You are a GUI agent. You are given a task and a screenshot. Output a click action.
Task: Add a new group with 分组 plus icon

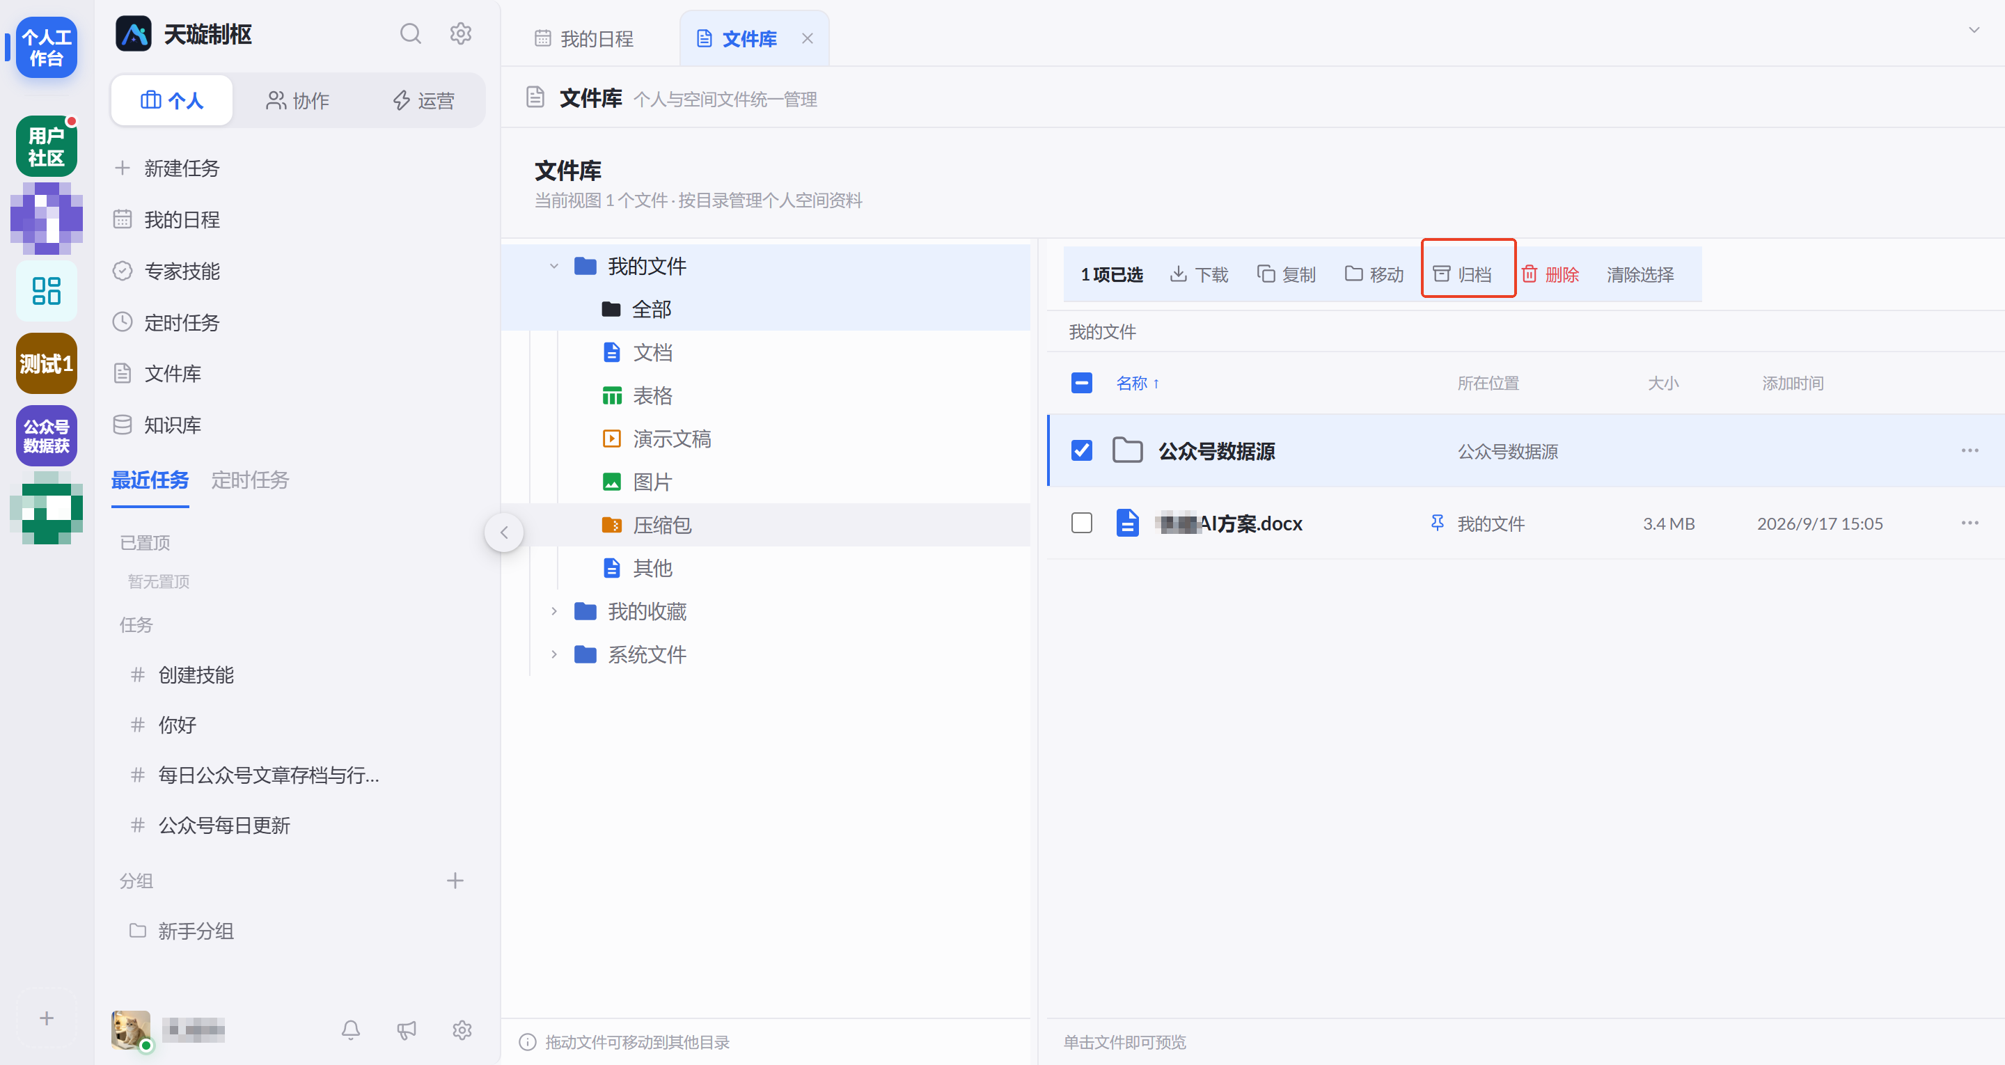pyautogui.click(x=455, y=881)
